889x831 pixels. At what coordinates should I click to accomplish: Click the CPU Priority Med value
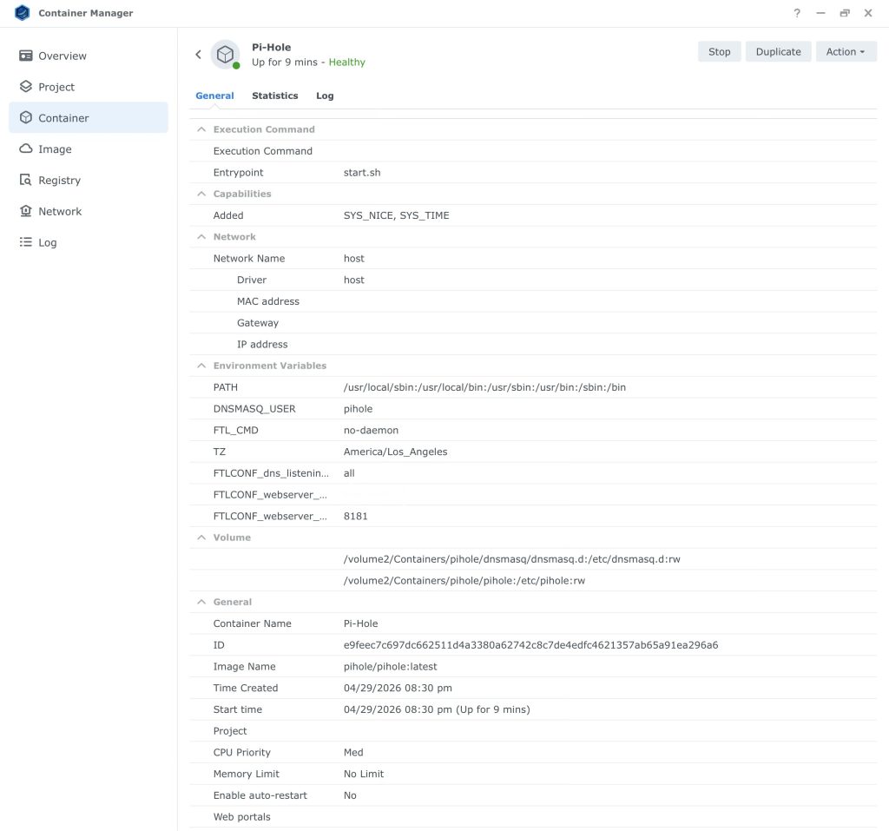tap(353, 753)
